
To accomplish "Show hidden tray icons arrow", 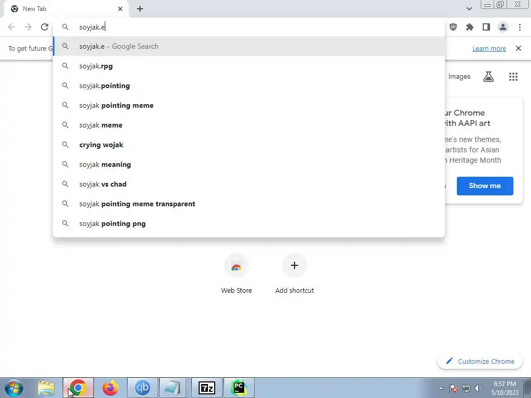I will click(441, 388).
